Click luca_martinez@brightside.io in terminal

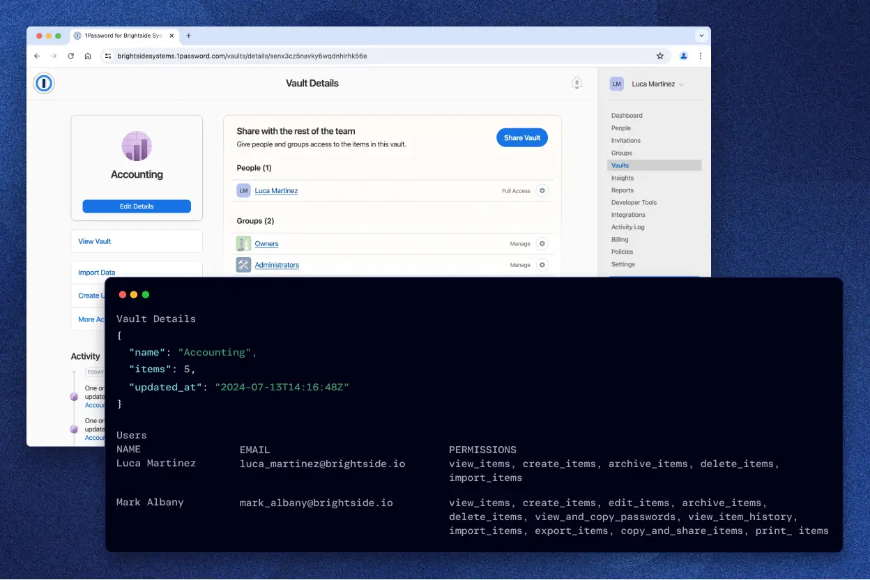tap(322, 464)
